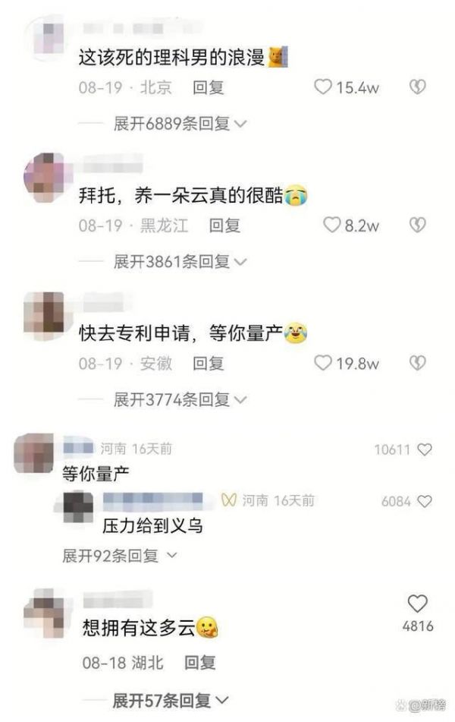Tap 回复 on the 湖北 comment
This screenshot has width=455, height=722.
[x=199, y=663]
